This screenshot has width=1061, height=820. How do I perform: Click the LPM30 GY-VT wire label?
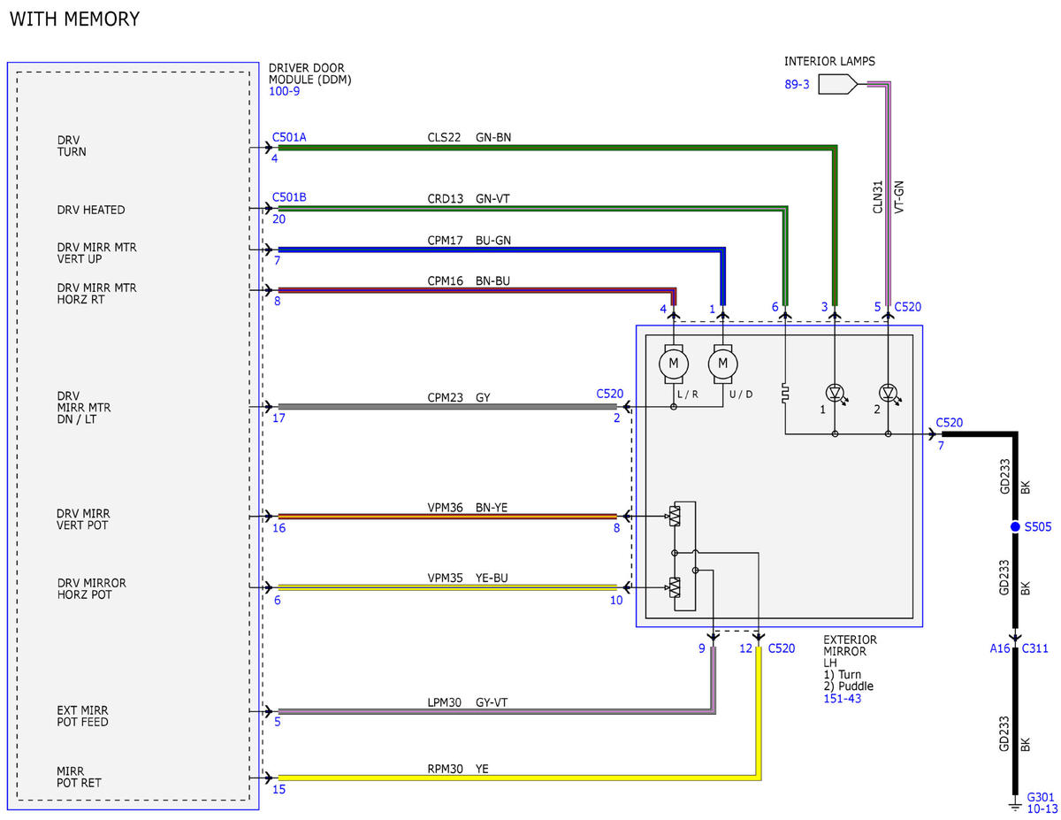[x=468, y=702]
